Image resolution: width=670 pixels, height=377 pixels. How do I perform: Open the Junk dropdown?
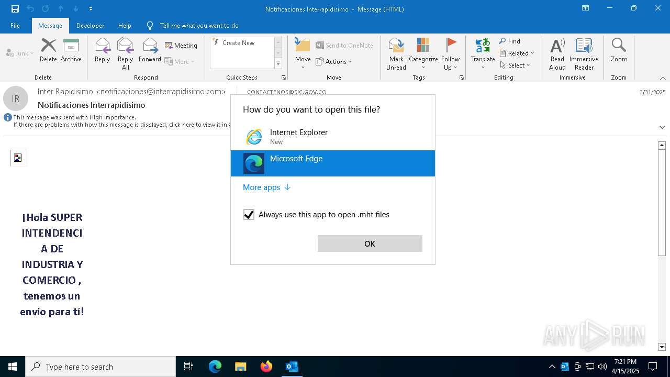20,53
